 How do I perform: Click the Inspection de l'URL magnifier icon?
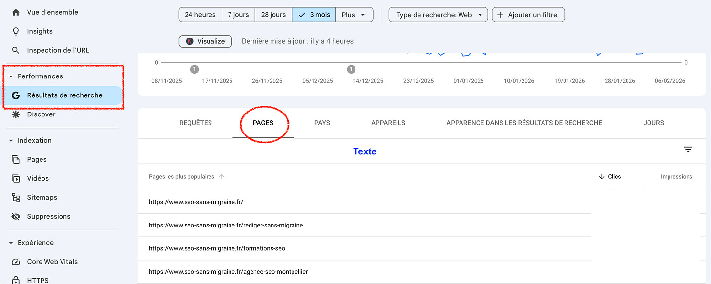coord(16,50)
